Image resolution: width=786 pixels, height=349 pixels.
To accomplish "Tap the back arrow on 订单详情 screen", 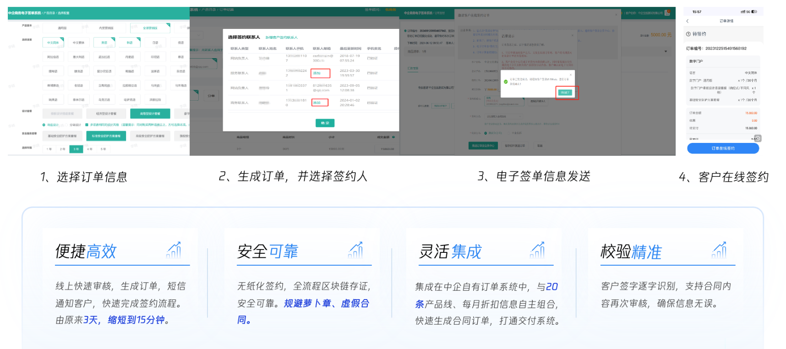I will (688, 21).
